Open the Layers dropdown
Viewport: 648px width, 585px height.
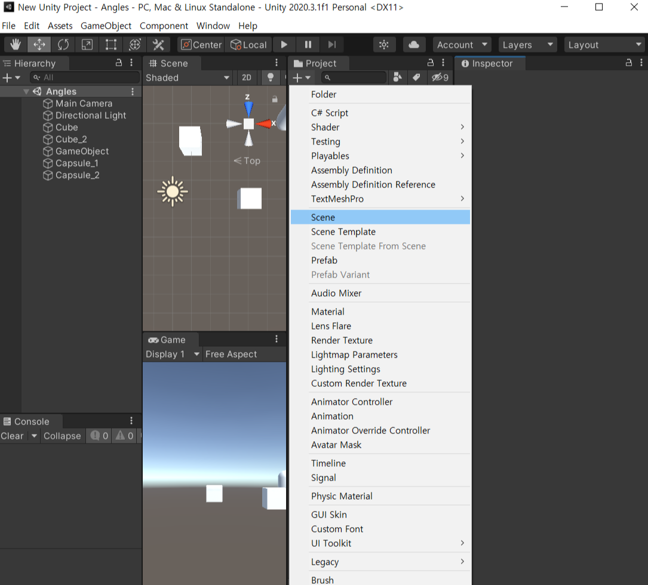(x=528, y=45)
